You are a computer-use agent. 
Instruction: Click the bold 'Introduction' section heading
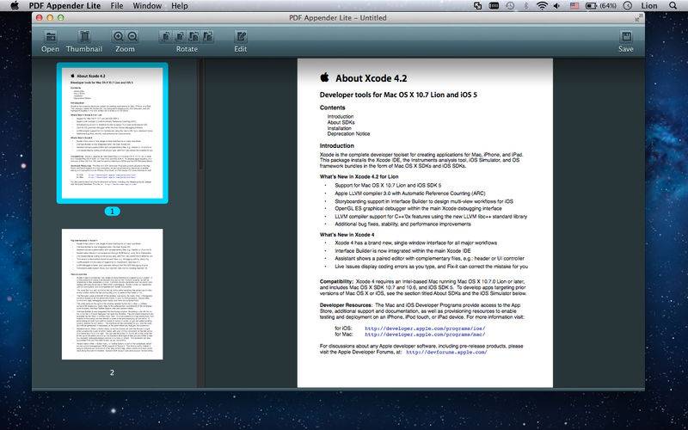tap(337, 145)
